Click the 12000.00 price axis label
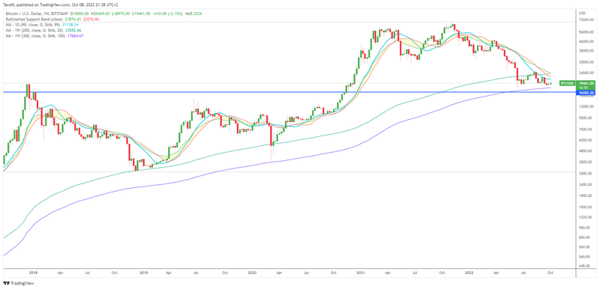600x289 pixels. (x=587, y=106)
